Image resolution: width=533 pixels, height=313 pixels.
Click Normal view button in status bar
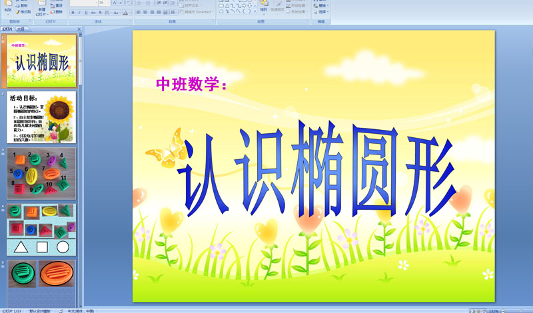474,311
